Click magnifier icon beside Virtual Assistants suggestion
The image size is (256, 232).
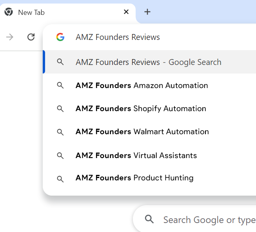coord(60,155)
